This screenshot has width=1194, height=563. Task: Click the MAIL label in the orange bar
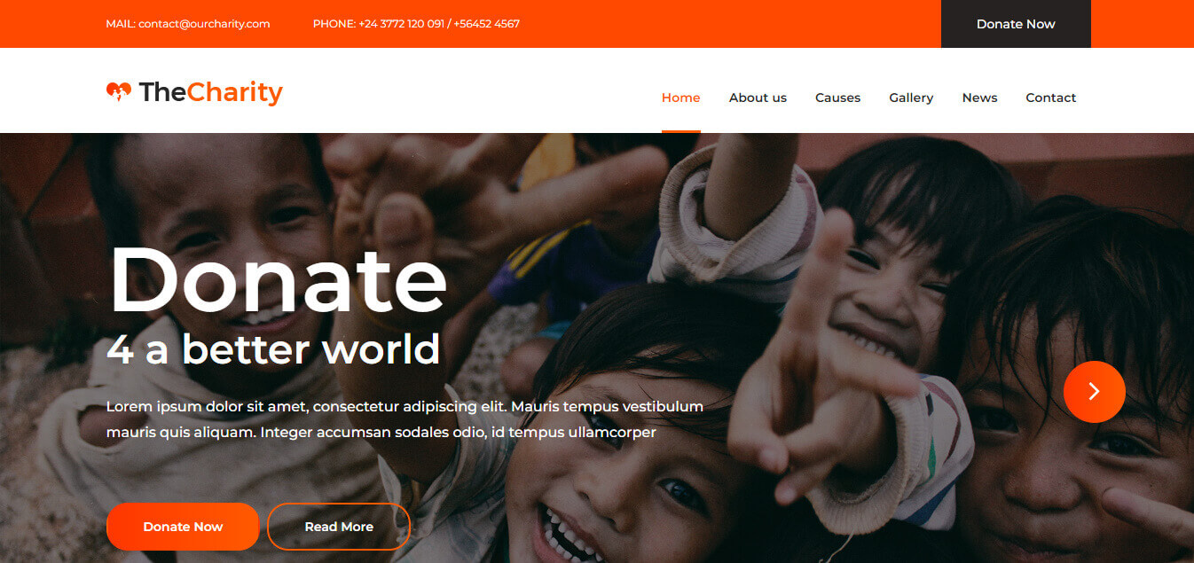pos(121,24)
